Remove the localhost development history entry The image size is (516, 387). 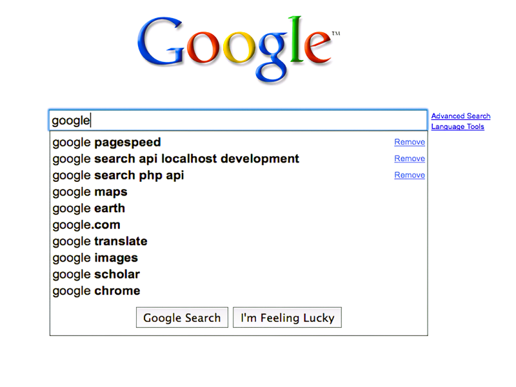[410, 158]
